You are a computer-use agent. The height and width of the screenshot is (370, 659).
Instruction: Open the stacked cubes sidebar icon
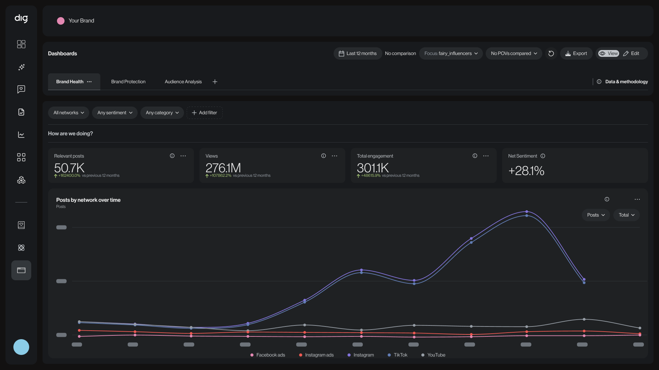point(21,180)
